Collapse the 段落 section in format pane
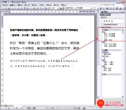Screen dimensions: 126x110 pos(103,50)
